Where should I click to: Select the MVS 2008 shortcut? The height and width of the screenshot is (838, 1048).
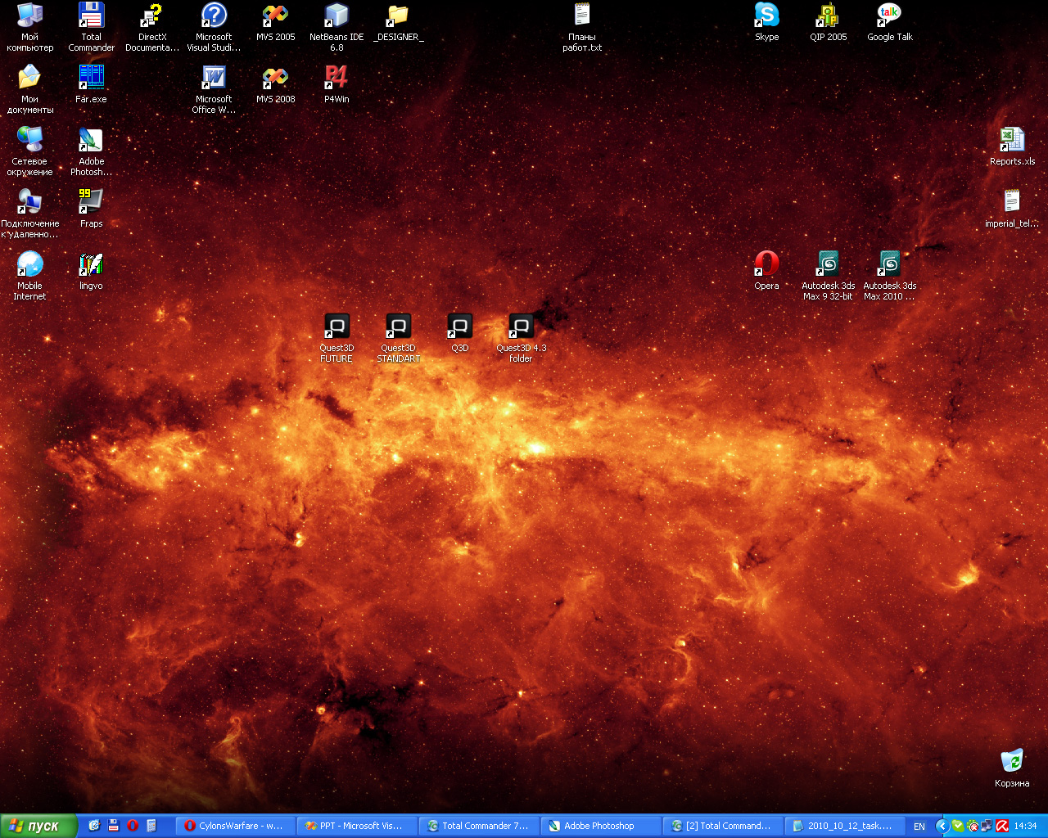click(x=275, y=84)
